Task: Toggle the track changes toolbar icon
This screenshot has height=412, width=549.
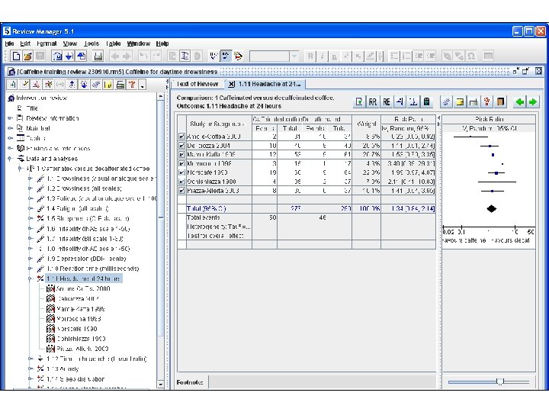Action: (x=226, y=56)
